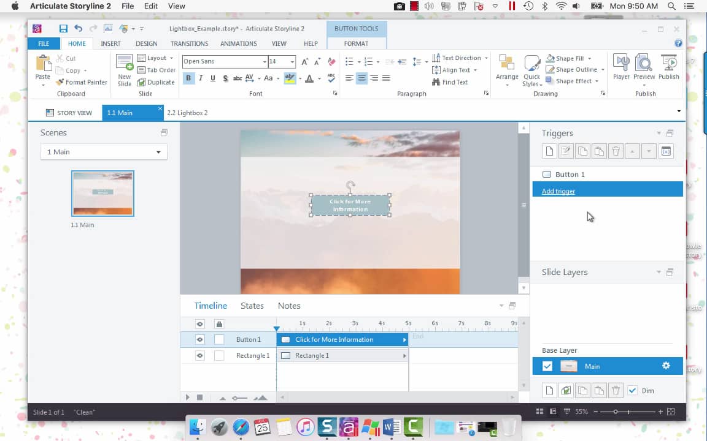Create a New Slide
Viewport: 707px width, 441px height.
[124, 70]
